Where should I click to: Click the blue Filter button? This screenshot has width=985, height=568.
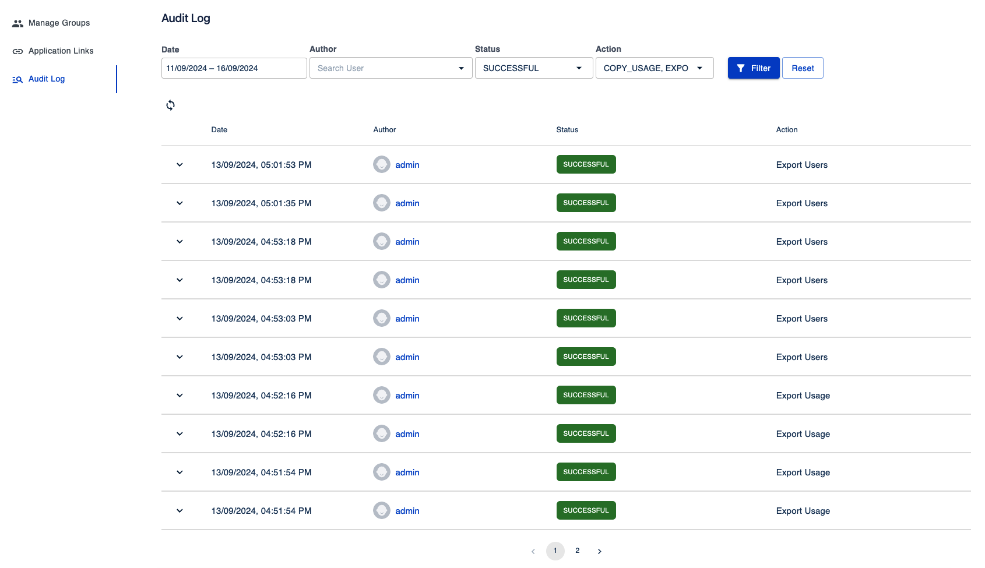(x=753, y=68)
